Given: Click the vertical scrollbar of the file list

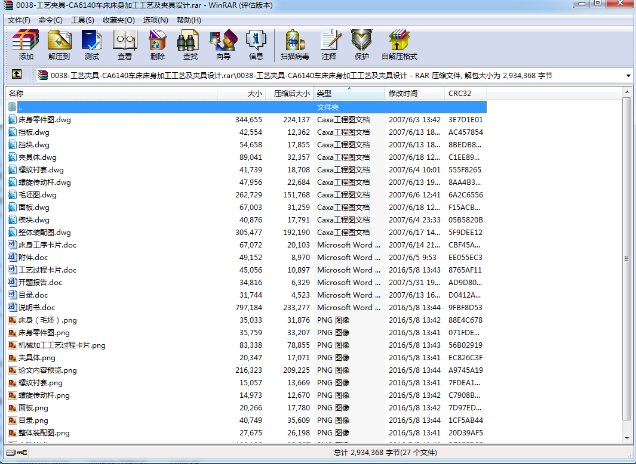Looking at the screenshot, I should click(x=626, y=259).
